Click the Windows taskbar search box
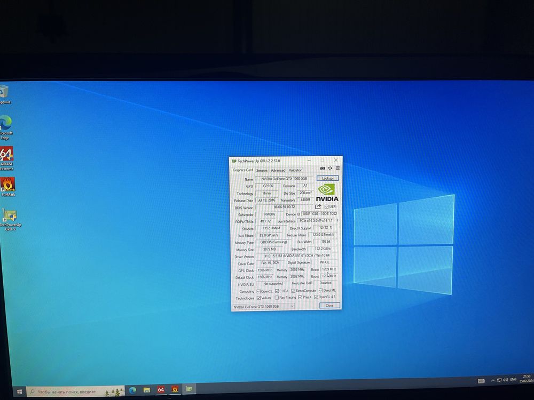Screen dimensions: 534x400 click(x=76, y=391)
